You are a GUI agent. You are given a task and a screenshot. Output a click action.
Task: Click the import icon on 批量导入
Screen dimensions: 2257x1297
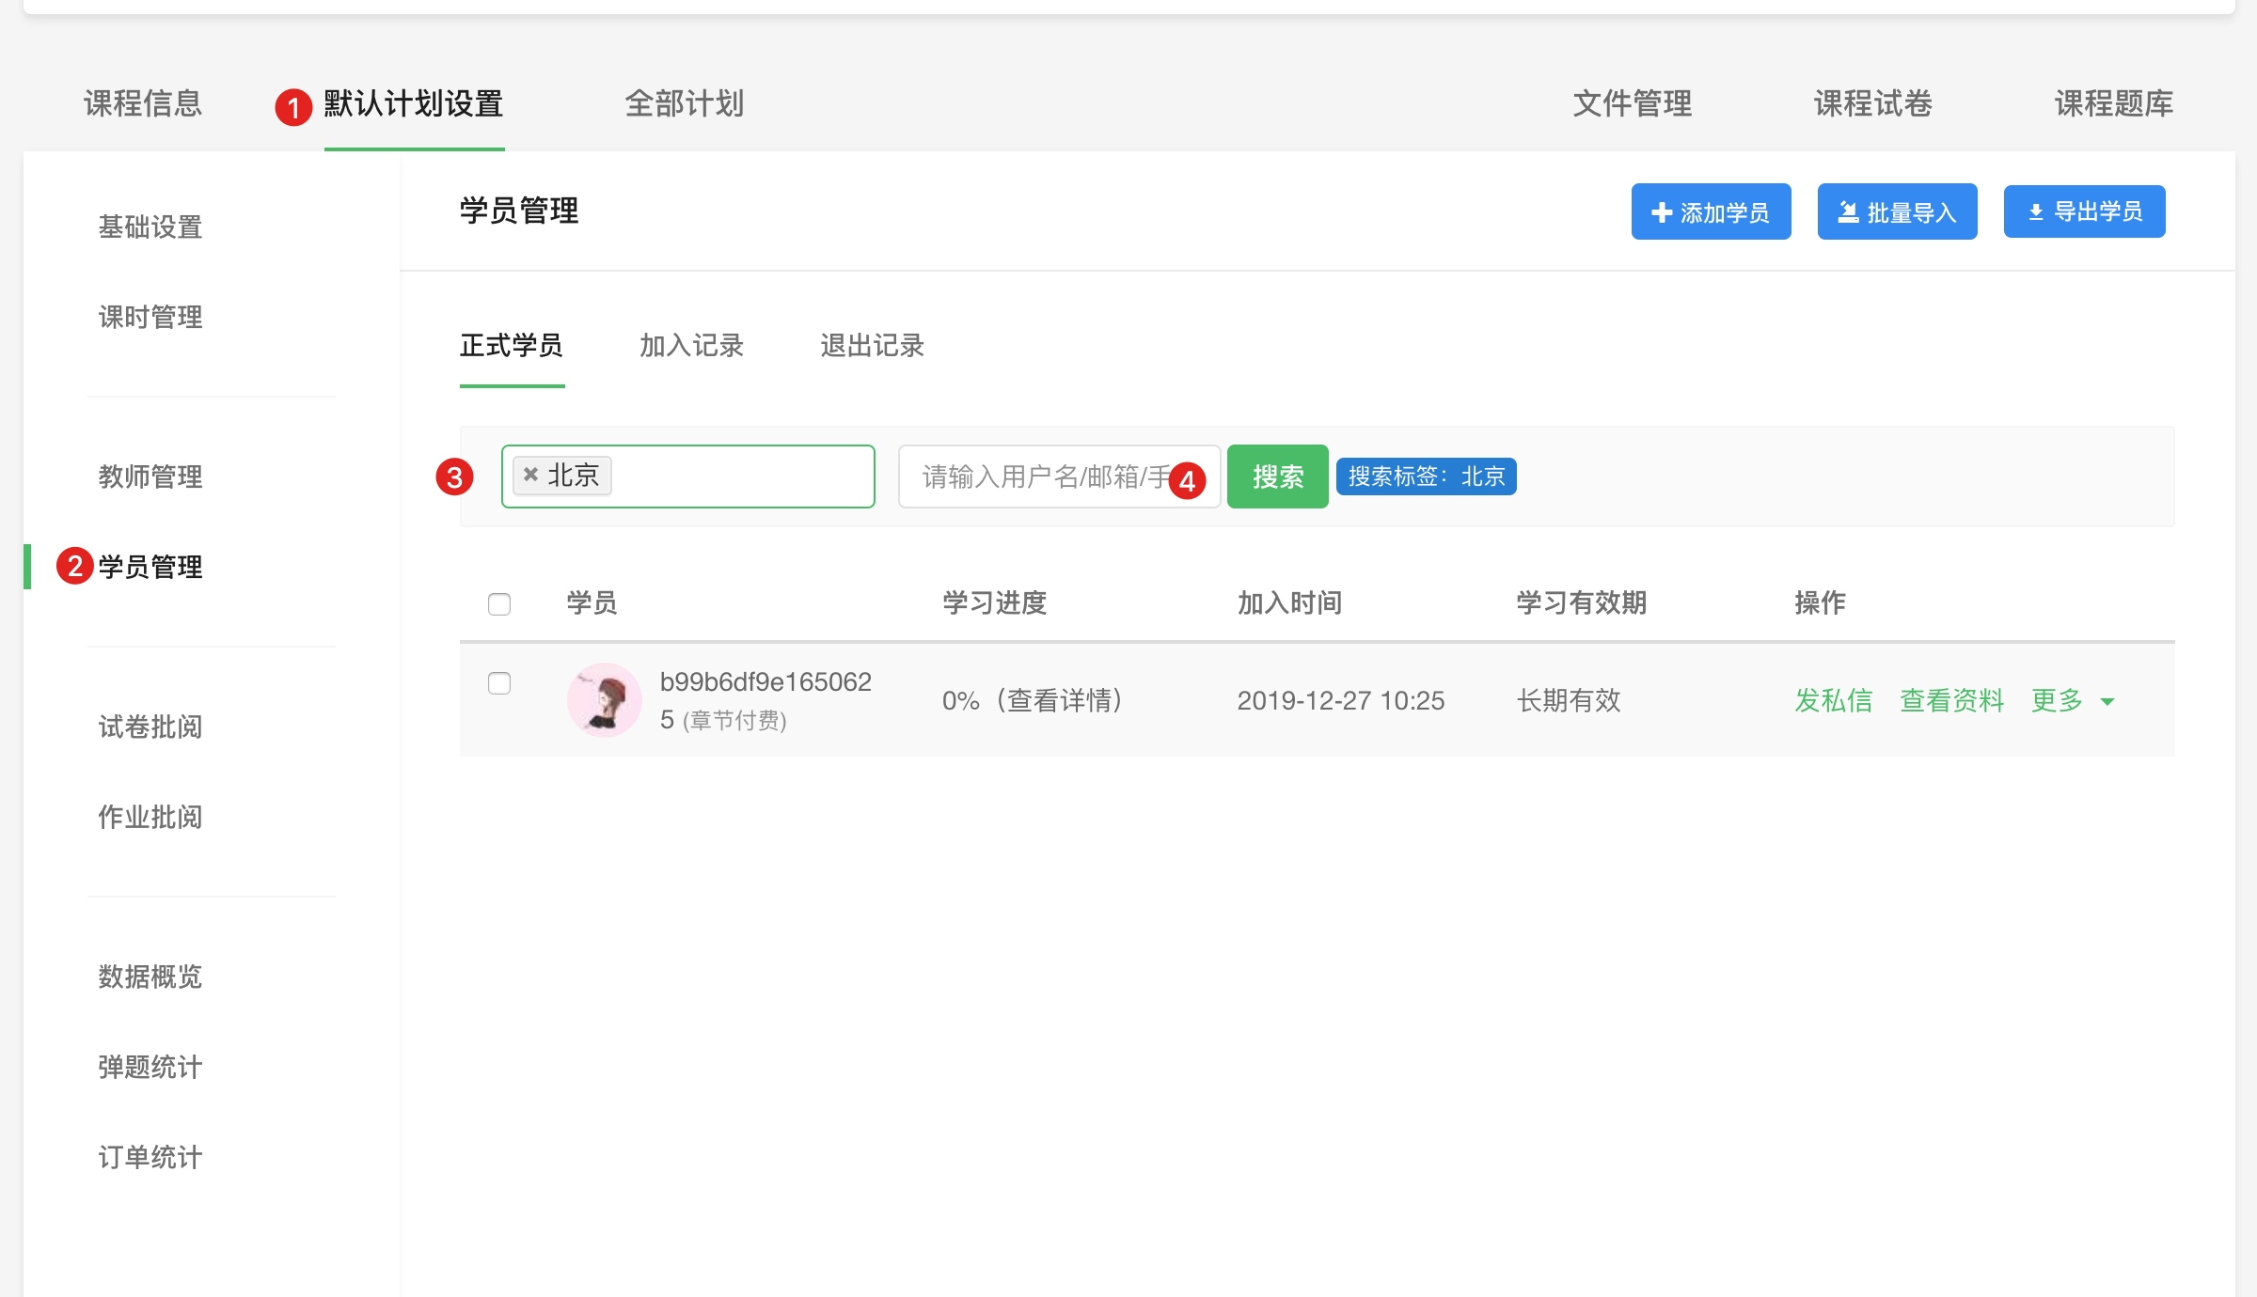[x=1848, y=212]
